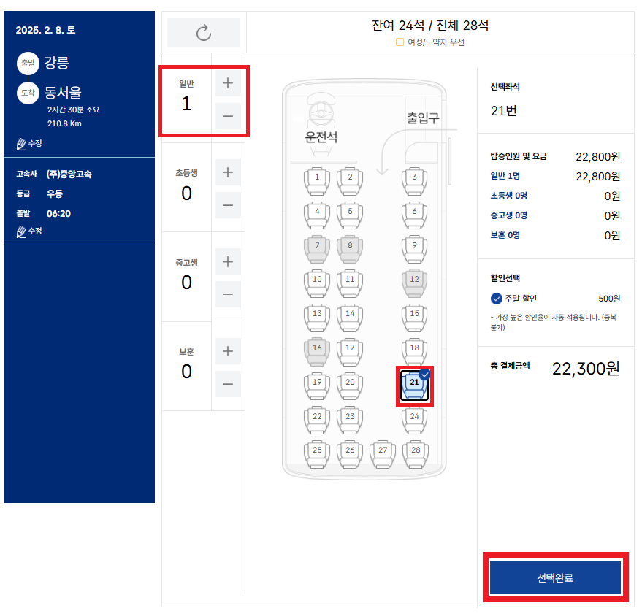Select priority seat number 12

pos(415,281)
